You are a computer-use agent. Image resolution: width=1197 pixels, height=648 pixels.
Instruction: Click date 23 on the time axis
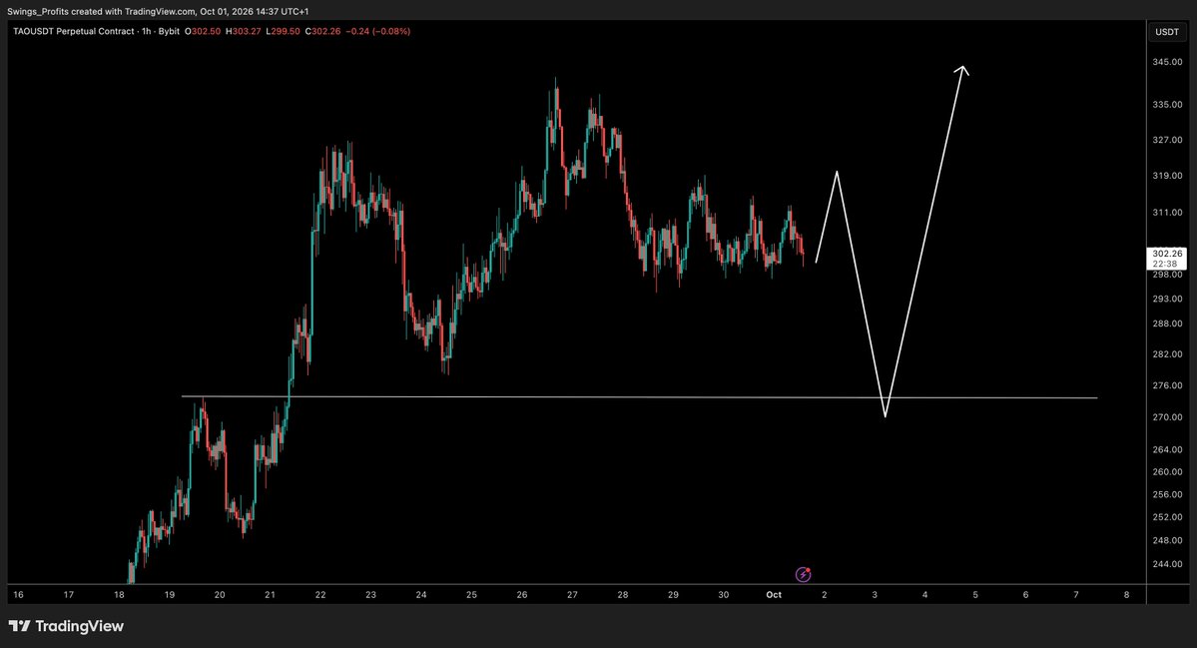[x=371, y=594]
